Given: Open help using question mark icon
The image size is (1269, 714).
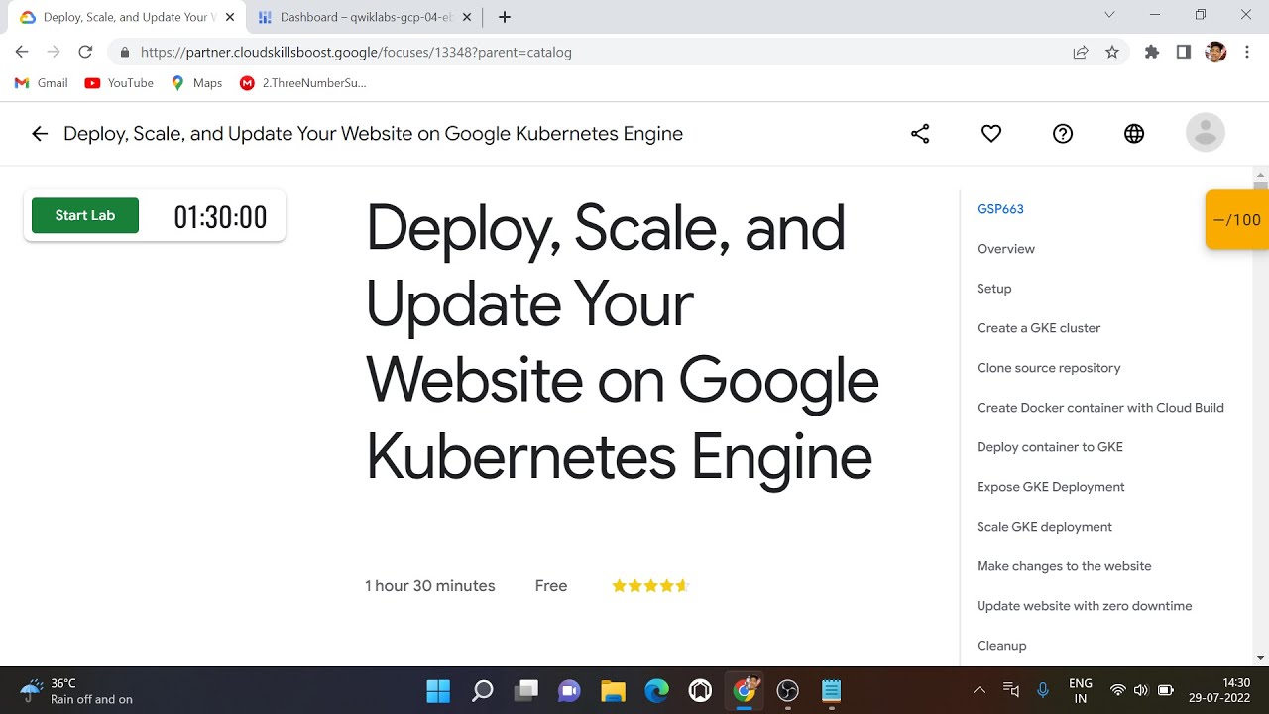Looking at the screenshot, I should click(1063, 134).
